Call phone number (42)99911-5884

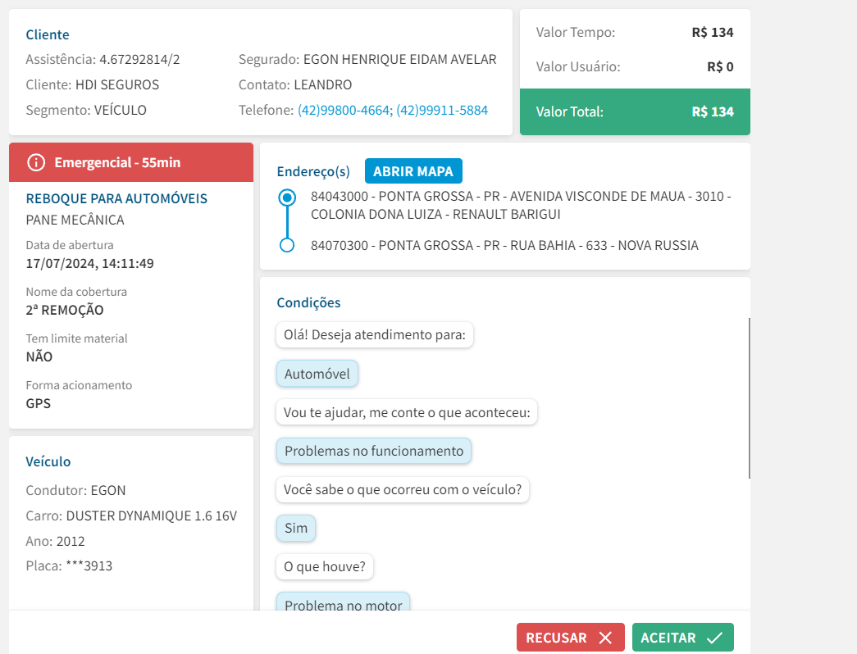(x=442, y=110)
